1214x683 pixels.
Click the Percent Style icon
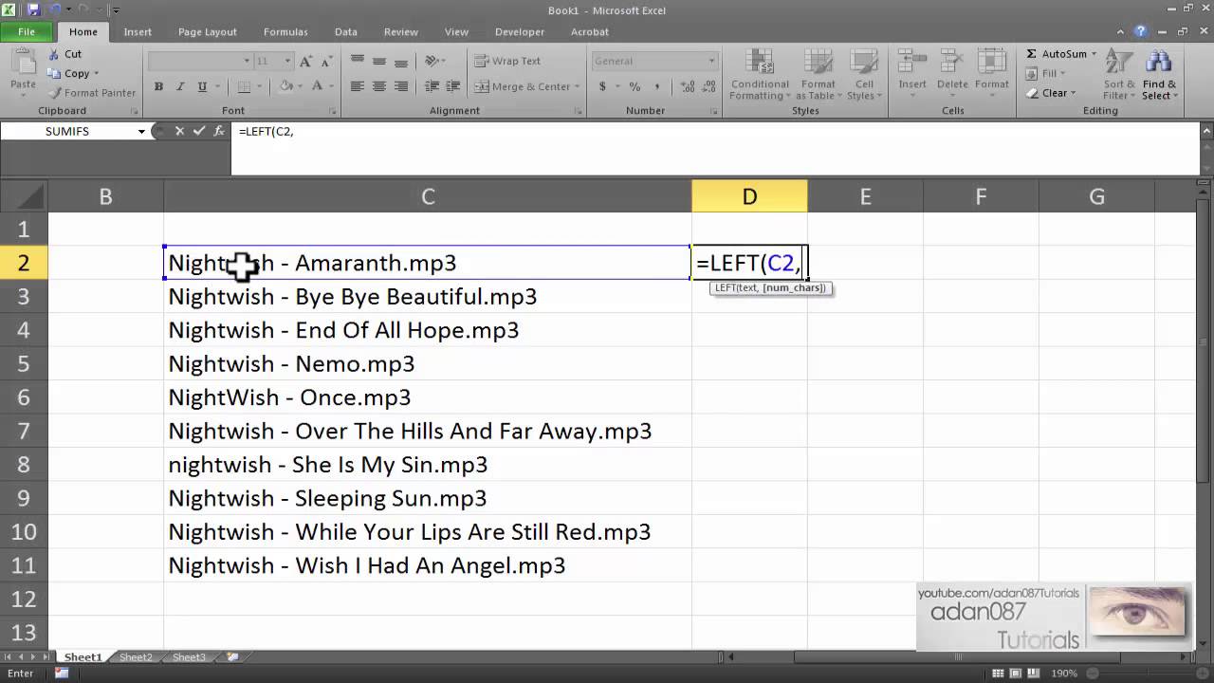[635, 86]
